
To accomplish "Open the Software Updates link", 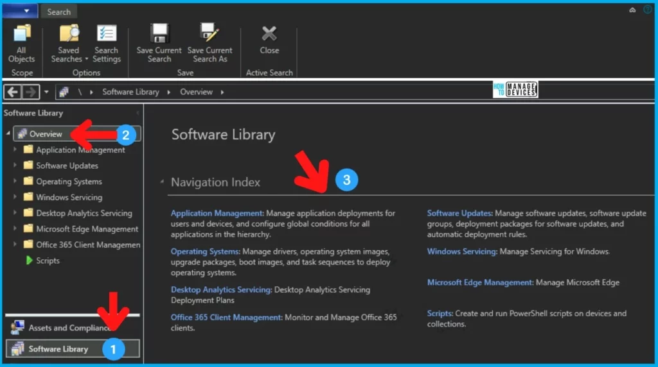I will [459, 213].
